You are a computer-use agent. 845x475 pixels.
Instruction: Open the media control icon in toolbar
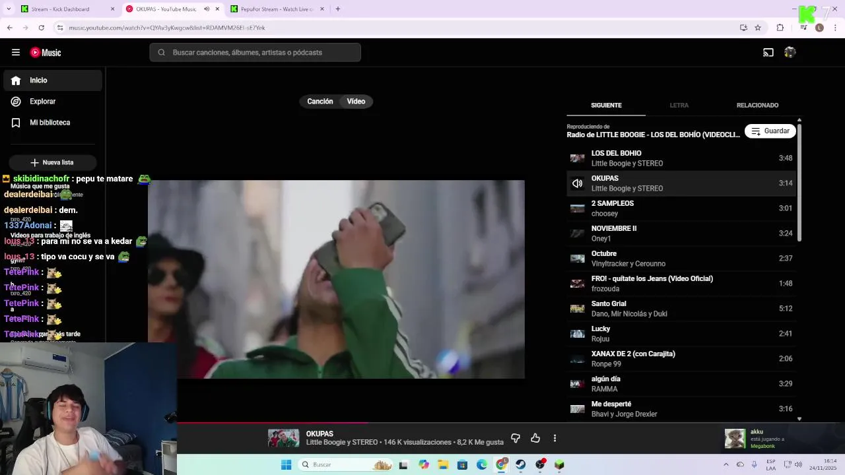click(x=803, y=28)
